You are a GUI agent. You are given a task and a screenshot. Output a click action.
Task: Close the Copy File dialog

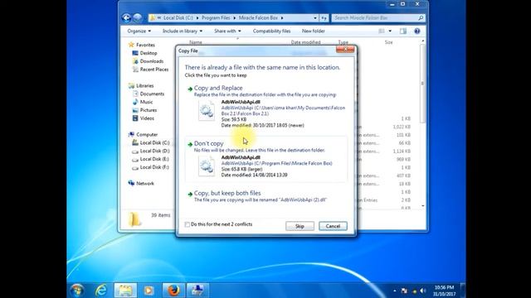(345, 50)
